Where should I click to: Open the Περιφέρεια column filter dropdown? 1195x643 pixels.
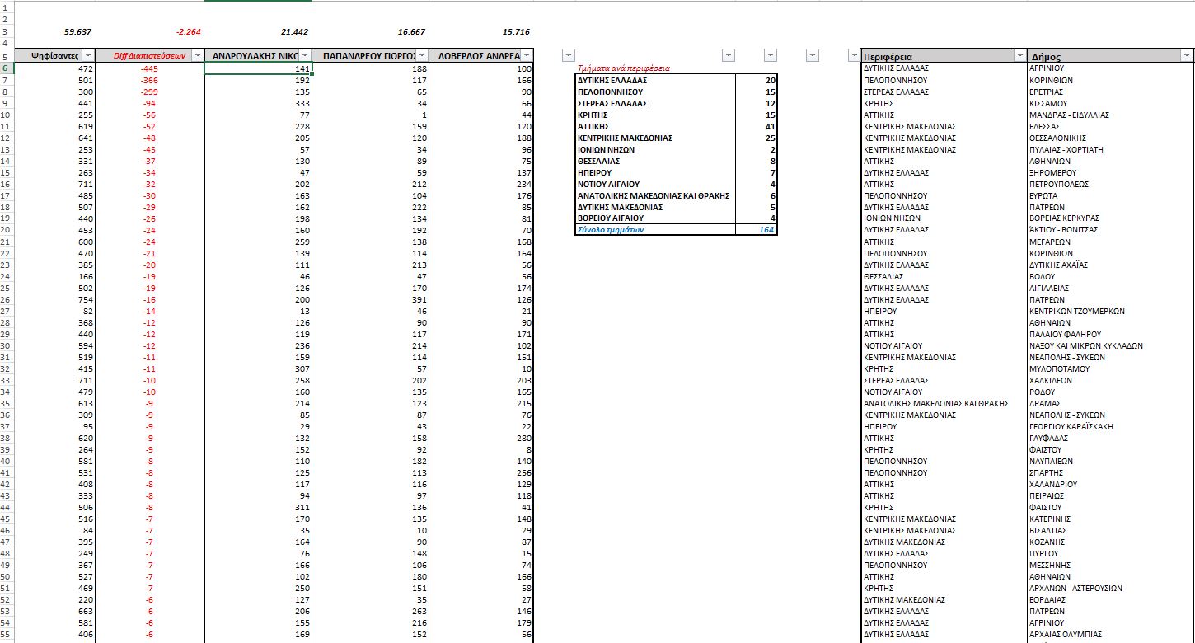point(1019,55)
